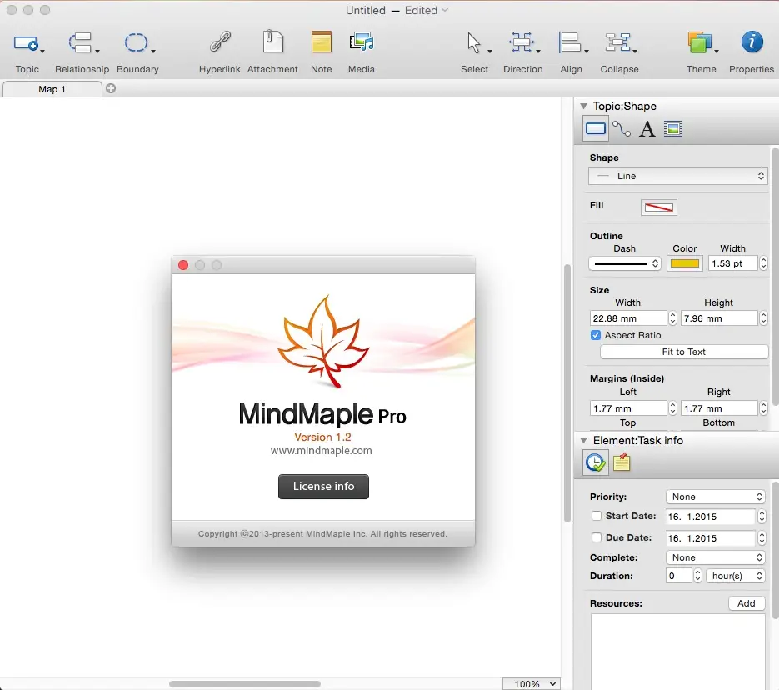Click the Outline Width 1.53 pt field
779x690 pixels.
click(x=733, y=263)
